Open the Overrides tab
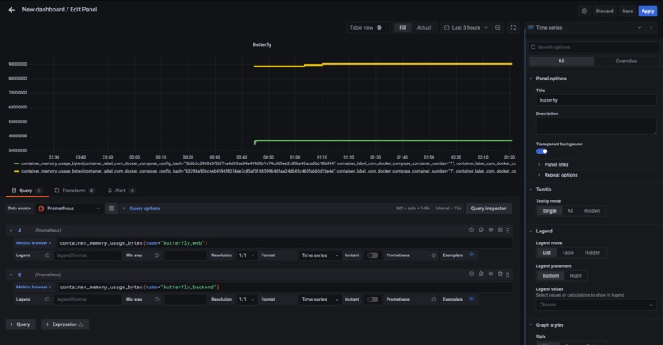This screenshot has width=663, height=345. tap(626, 62)
